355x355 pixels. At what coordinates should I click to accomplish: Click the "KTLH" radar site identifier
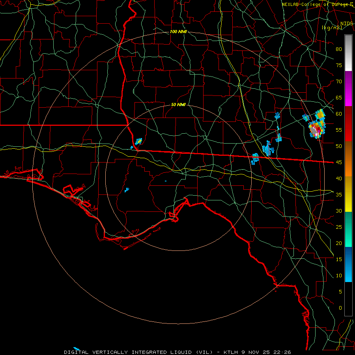point(231,352)
